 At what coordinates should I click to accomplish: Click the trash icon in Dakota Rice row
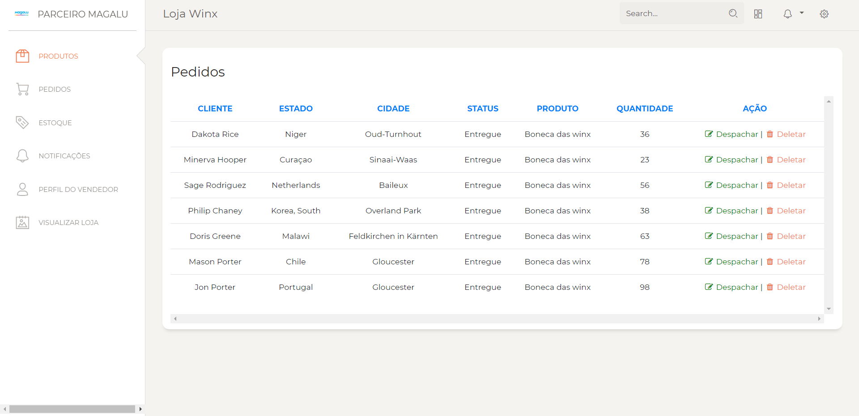click(770, 134)
